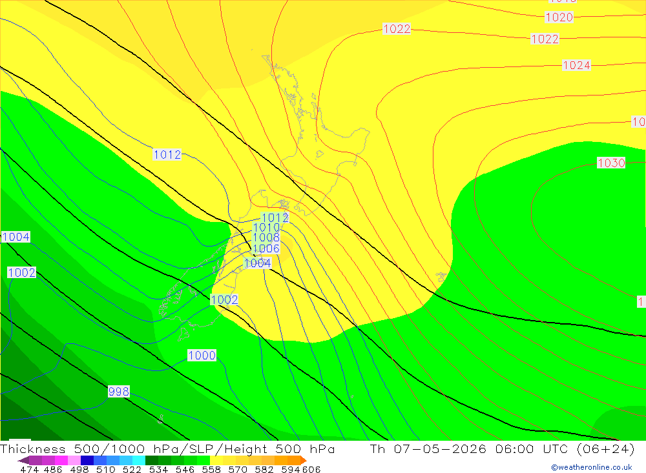This screenshot has height=473, width=646.
Task: Select legend value 582
Action: [x=264, y=469]
